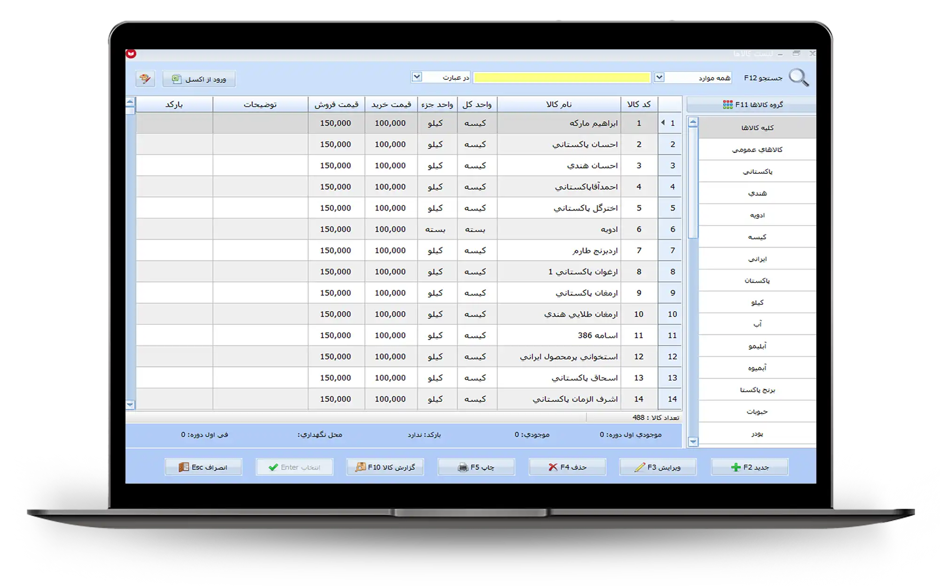Click the Edit F3 button
The image size is (940, 586).
click(658, 467)
